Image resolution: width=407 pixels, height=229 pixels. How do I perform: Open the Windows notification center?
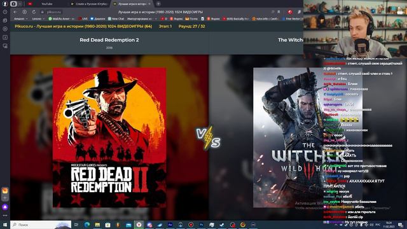coord(401,225)
